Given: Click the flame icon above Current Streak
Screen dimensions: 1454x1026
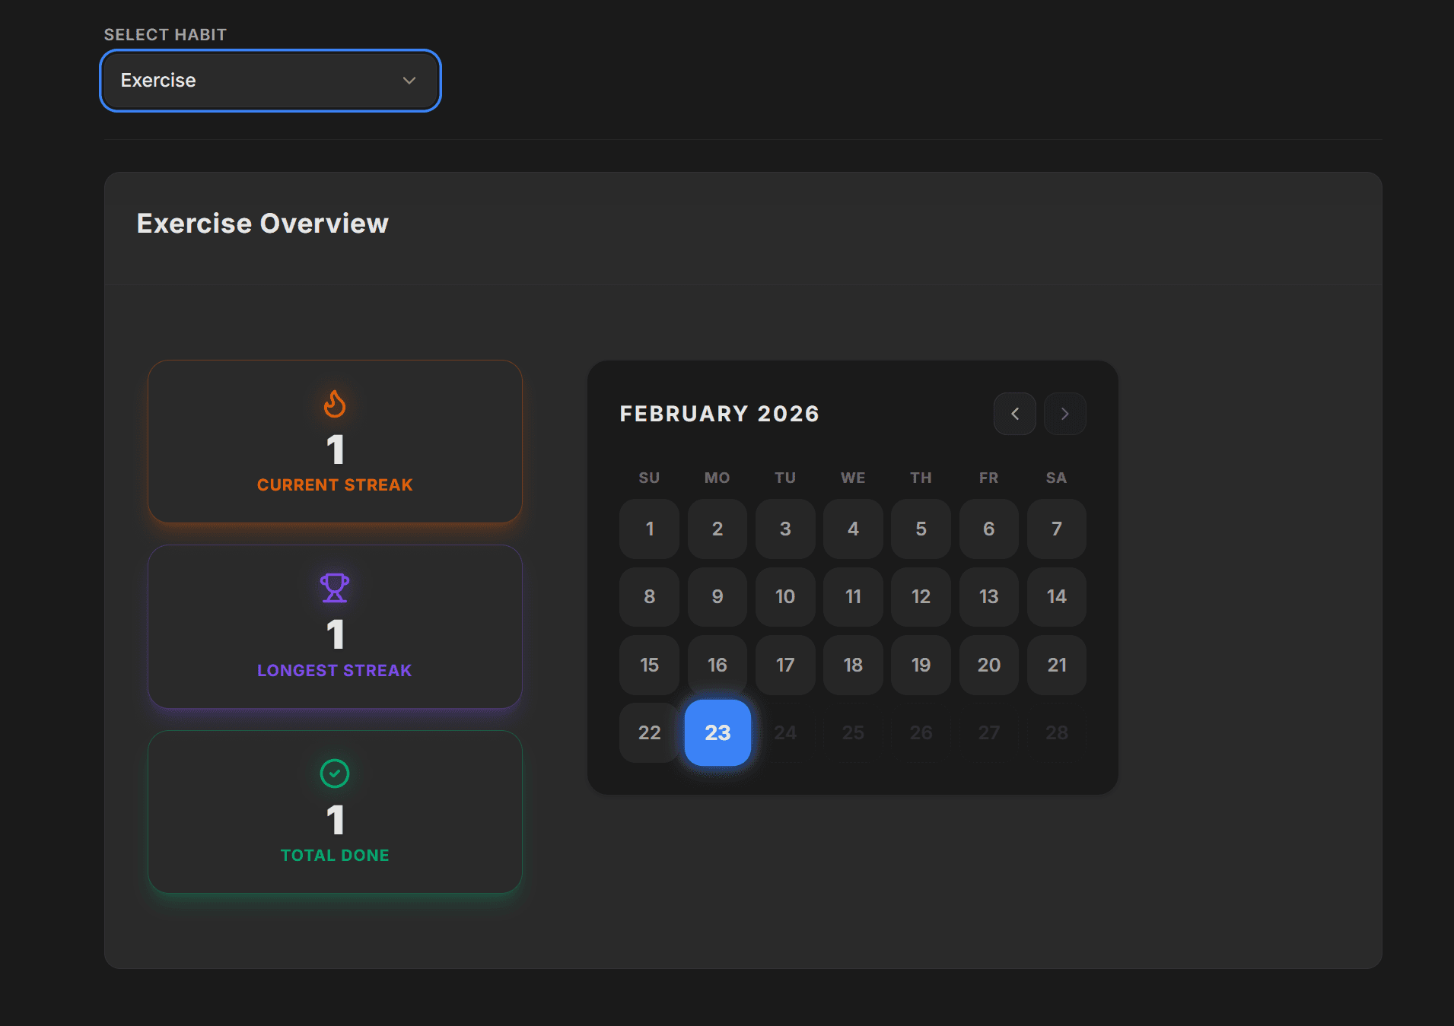Looking at the screenshot, I should click(x=335, y=404).
